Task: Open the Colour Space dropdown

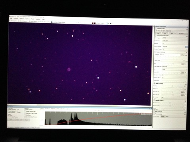Action: click(175, 38)
